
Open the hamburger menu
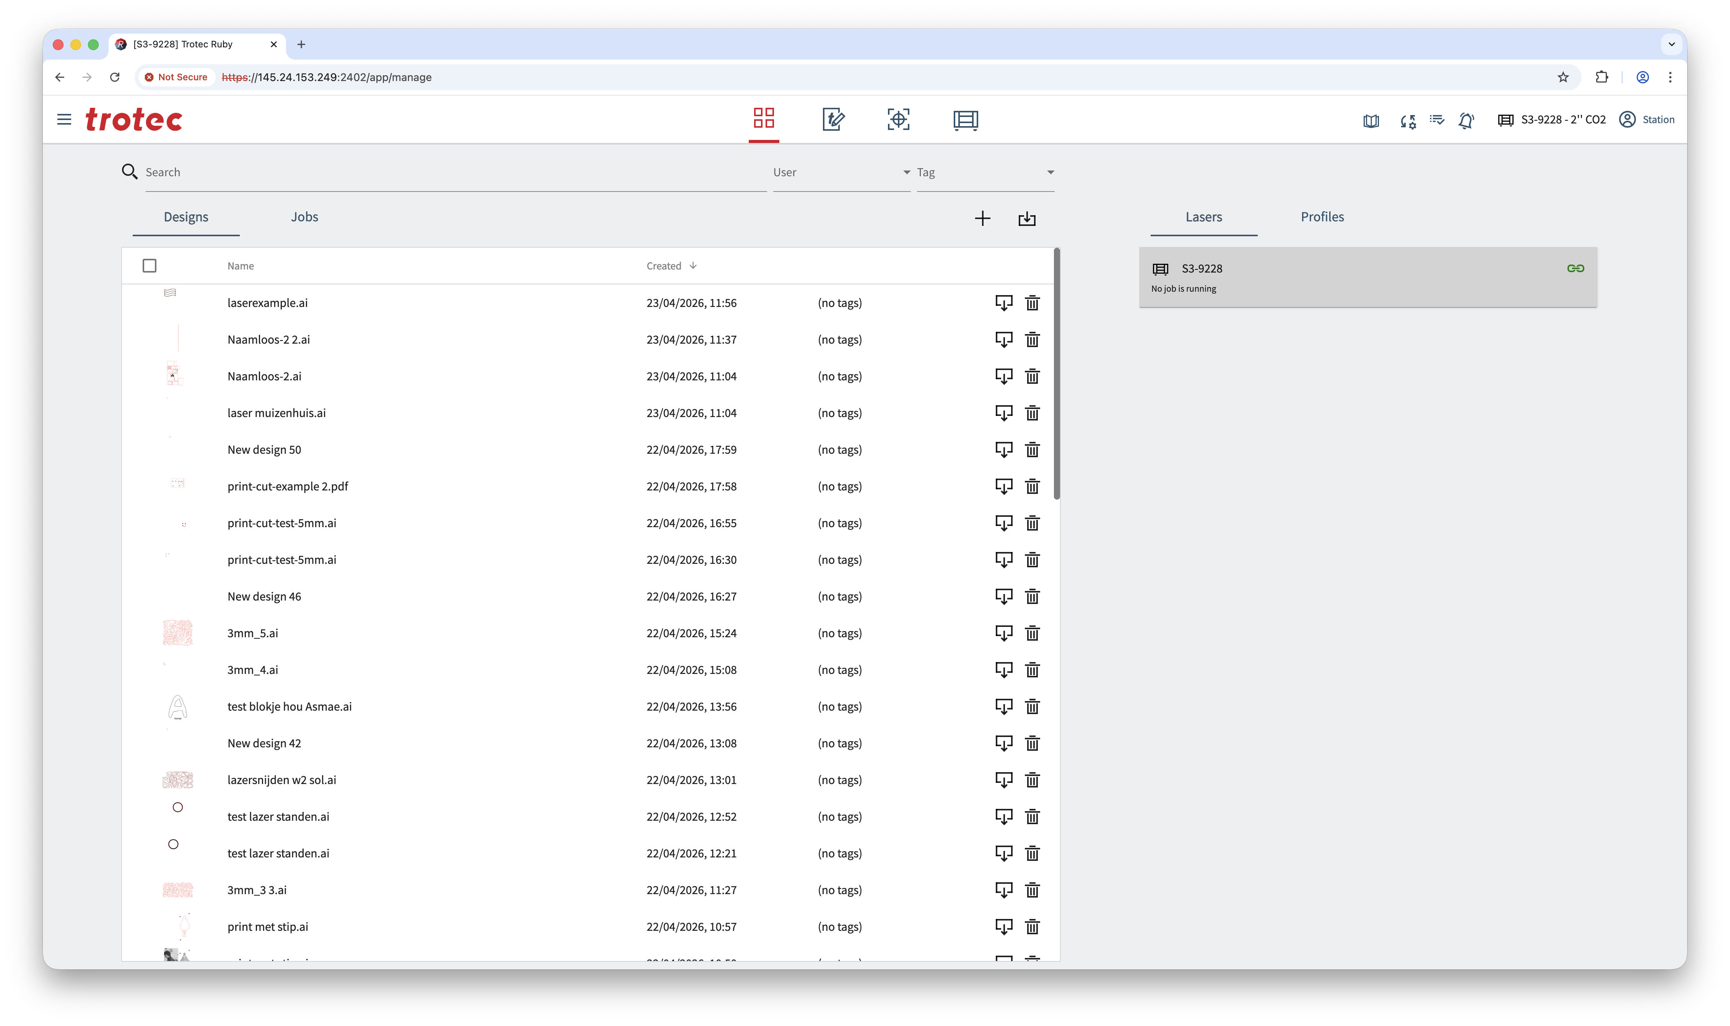click(64, 120)
